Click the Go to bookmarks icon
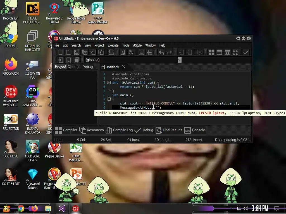This screenshot has height=214, width=286. click(x=77, y=60)
